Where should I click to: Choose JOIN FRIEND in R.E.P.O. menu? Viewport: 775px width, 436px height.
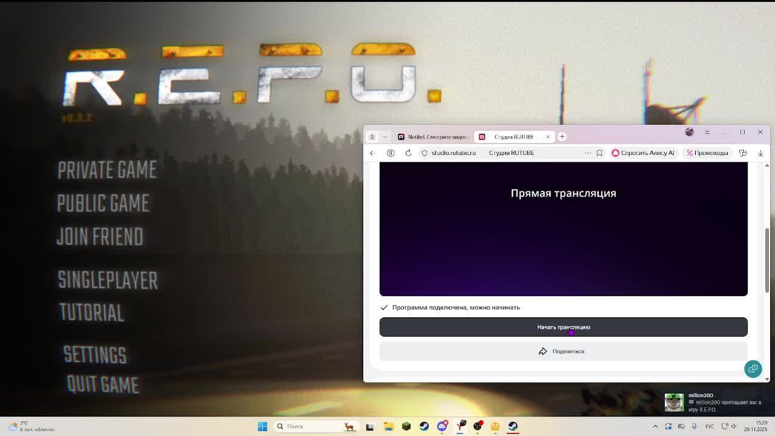(x=100, y=237)
